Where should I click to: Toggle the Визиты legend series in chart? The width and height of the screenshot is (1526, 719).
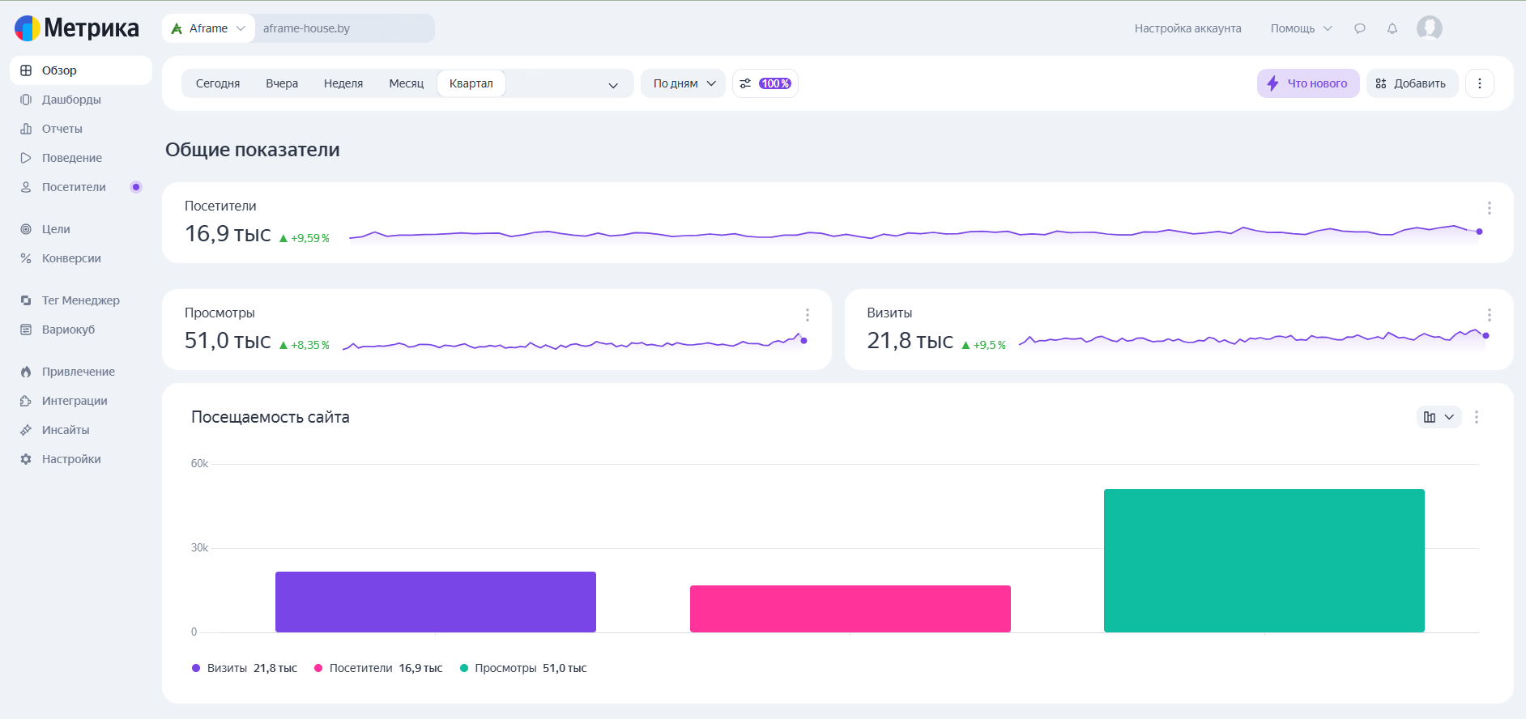[x=245, y=668]
